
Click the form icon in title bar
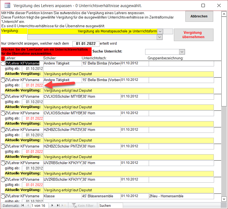click(x=8, y=5)
